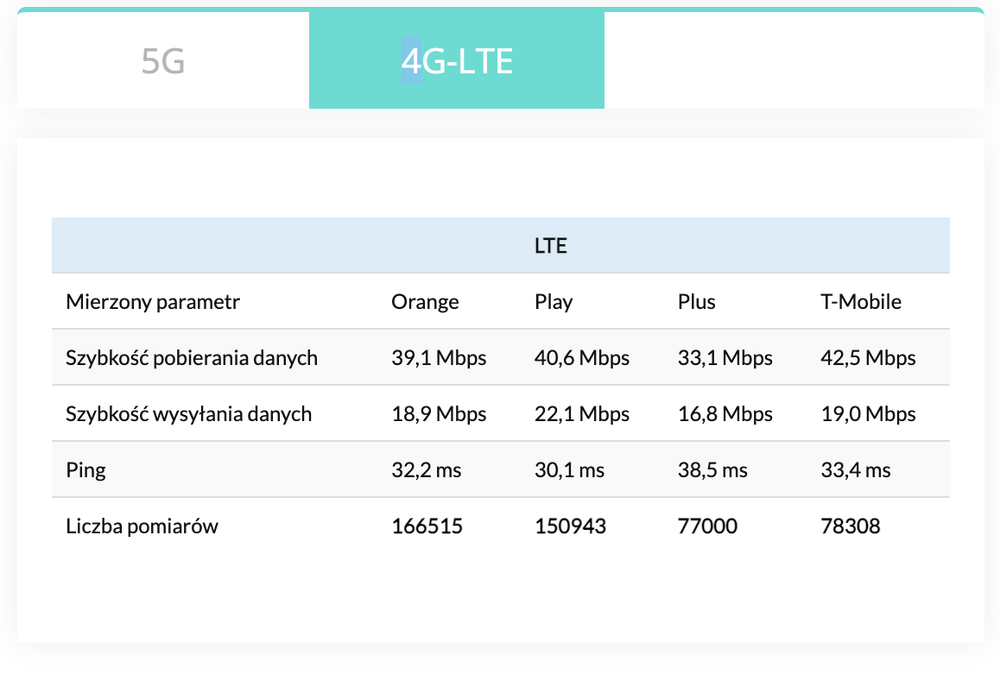Click the Liczba pomiarów row label
Viewport: 1000px width, 680px height.
pos(142,526)
